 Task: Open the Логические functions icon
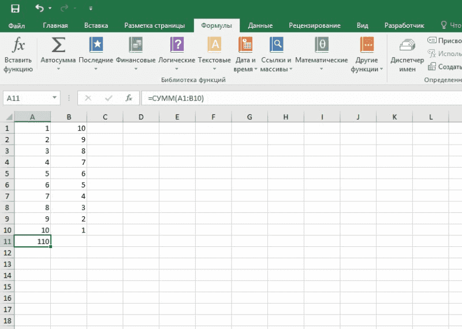click(x=177, y=45)
